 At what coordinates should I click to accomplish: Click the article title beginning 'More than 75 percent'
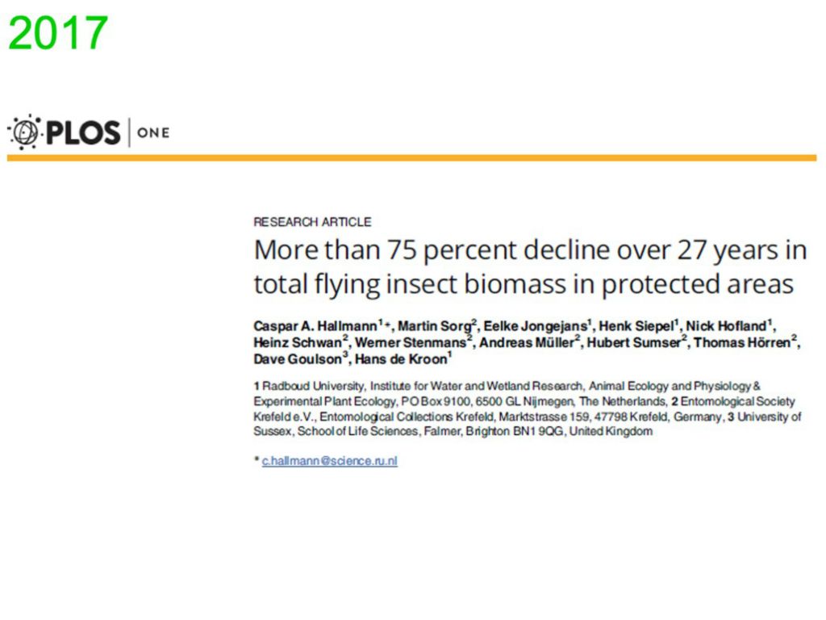[x=530, y=266]
